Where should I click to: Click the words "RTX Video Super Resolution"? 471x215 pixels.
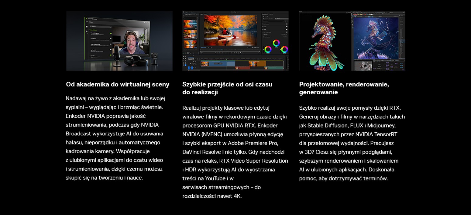(x=253, y=160)
